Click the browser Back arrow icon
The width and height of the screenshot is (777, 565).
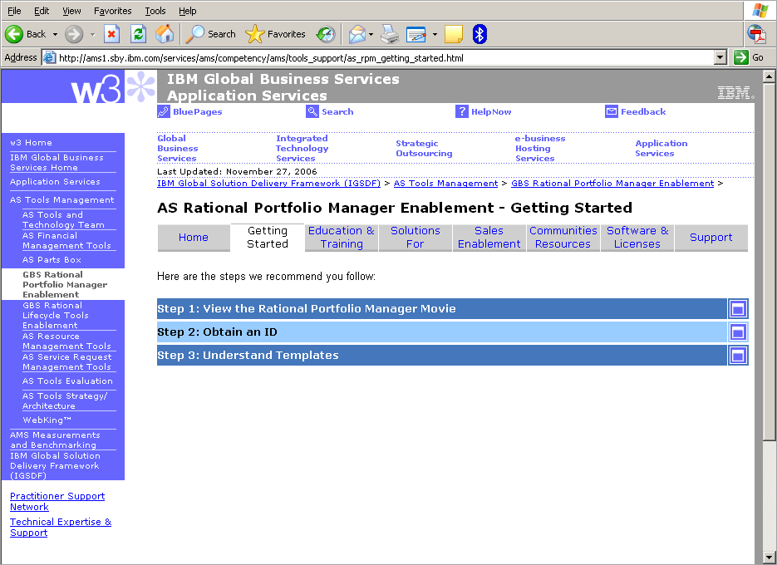[14, 34]
